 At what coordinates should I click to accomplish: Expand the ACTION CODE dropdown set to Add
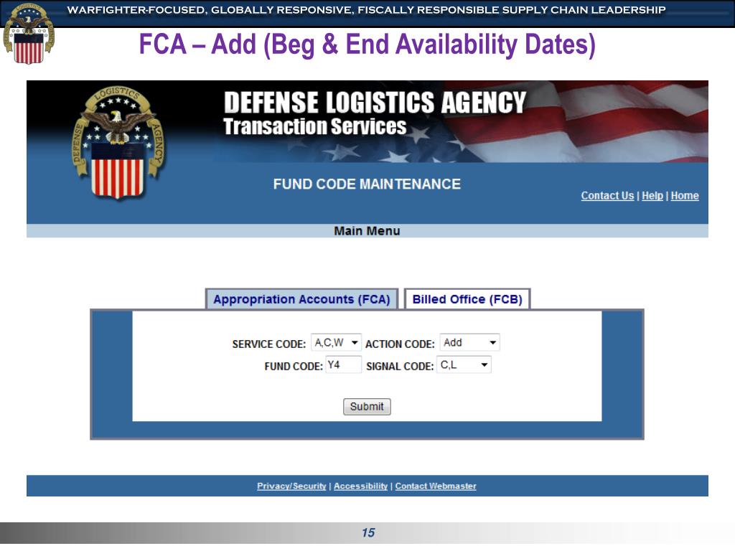tap(469, 342)
